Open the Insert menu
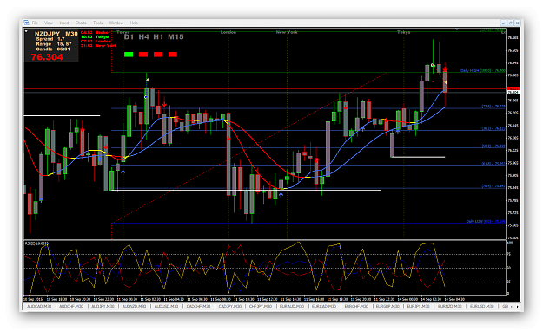Viewport: 543px width, 331px height. coord(64,23)
